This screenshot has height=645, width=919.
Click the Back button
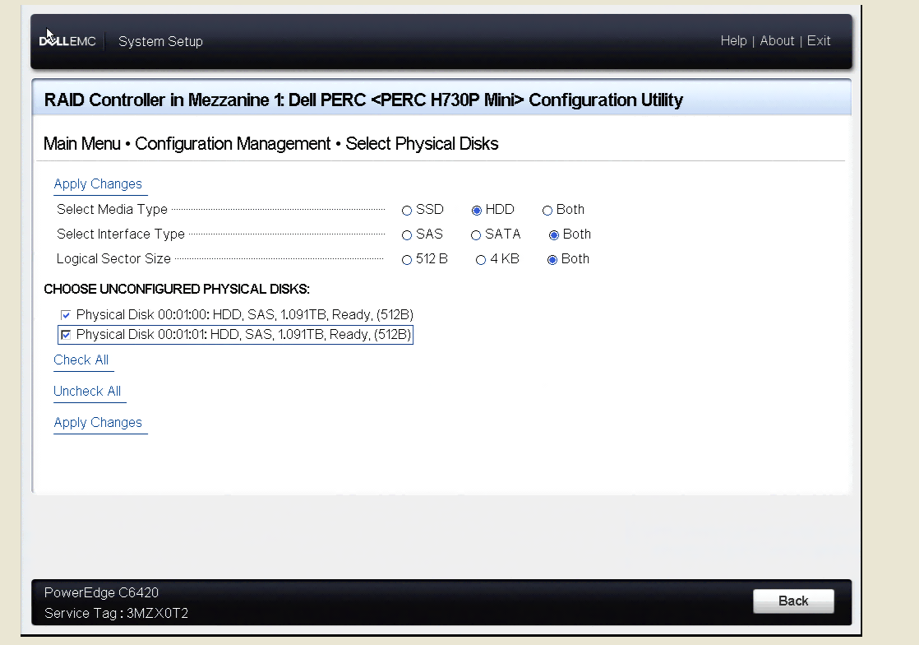pyautogui.click(x=793, y=601)
